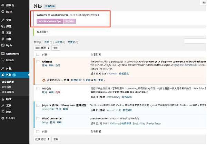207x145 pixels.
Task: Open the 文章 posts pin icon
Action: [x=3, y=20]
